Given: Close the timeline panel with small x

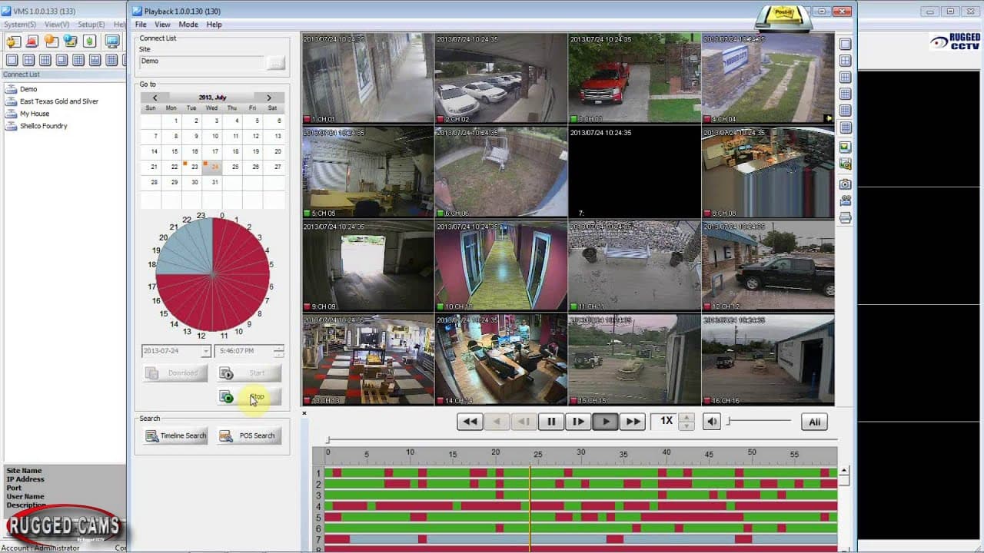Looking at the screenshot, I should [304, 413].
